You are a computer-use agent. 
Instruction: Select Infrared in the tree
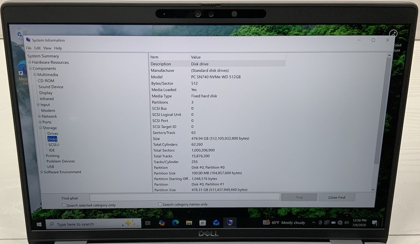coord(47,99)
